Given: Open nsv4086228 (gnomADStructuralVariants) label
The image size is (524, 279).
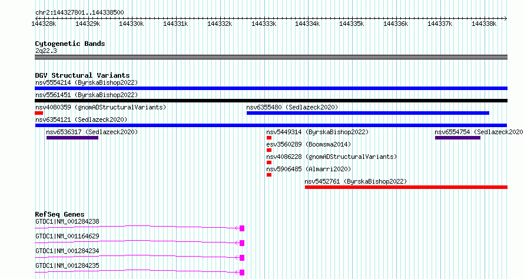Looking at the screenshot, I should (x=331, y=157).
